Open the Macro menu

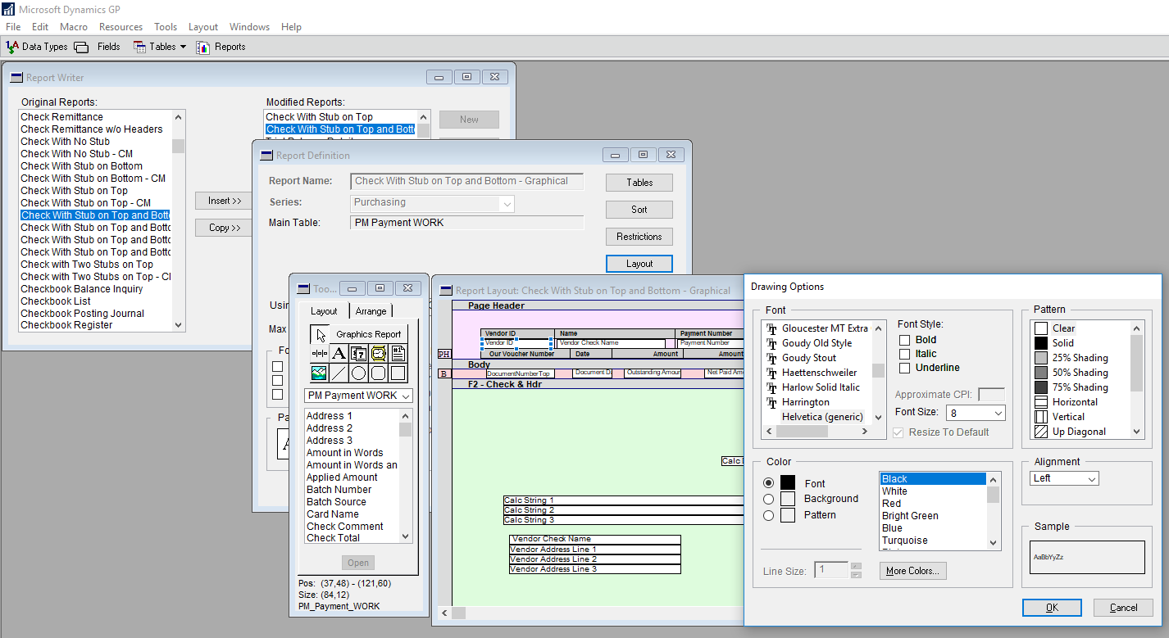74,27
